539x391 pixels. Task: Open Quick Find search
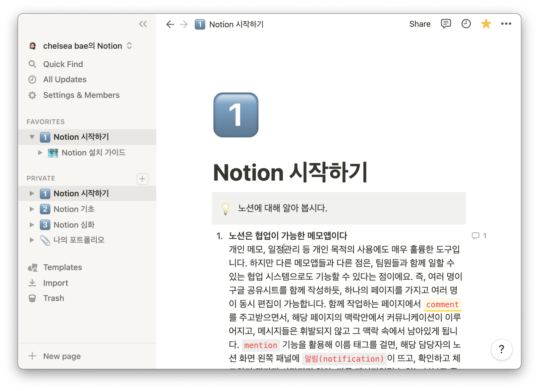click(x=63, y=64)
